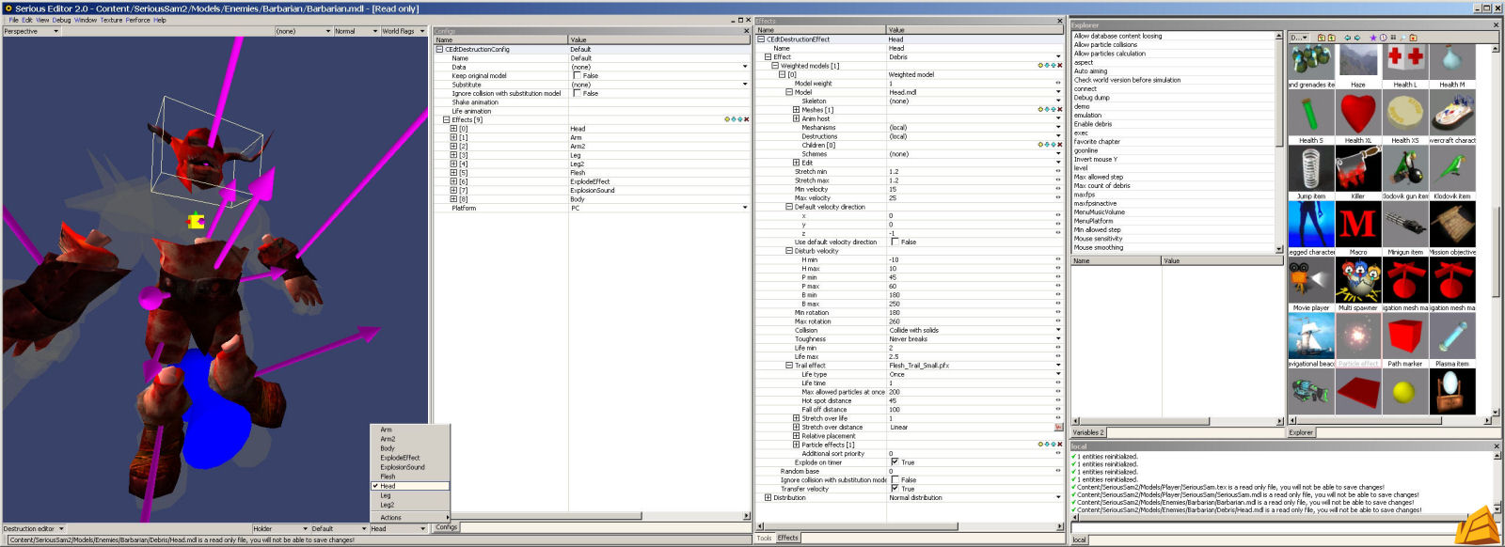This screenshot has height=547, width=1505.
Task: Click the purple star favorites icon in Explorer
Action: click(x=1373, y=38)
